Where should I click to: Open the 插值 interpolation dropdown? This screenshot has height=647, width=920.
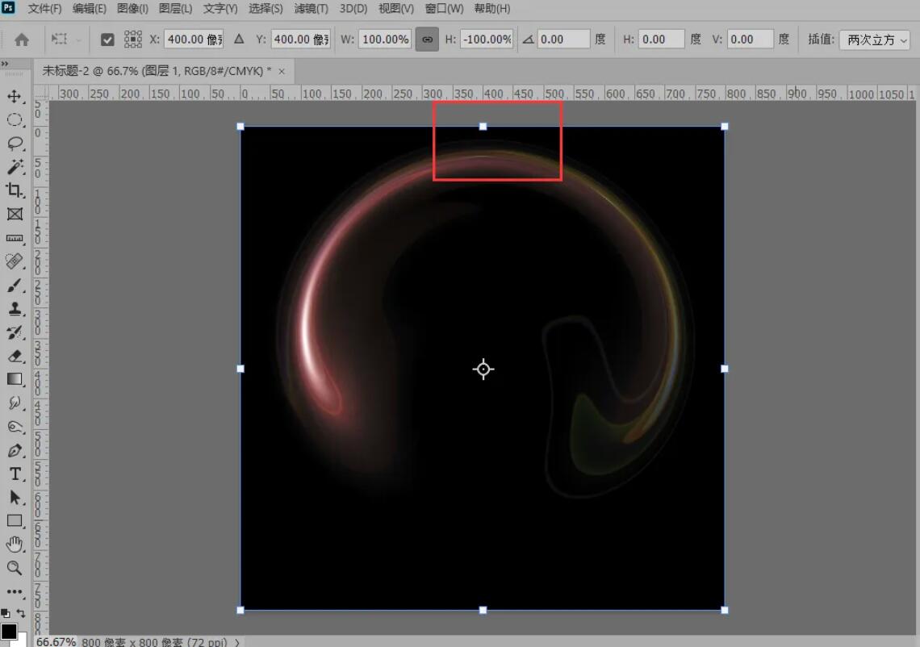[876, 38]
